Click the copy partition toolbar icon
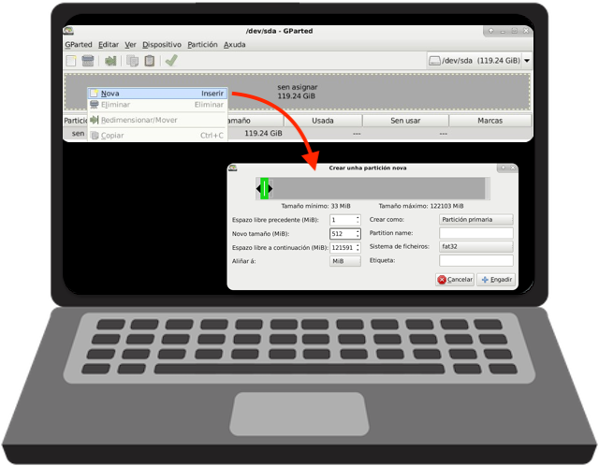The height and width of the screenshot is (466, 599). pyautogui.click(x=132, y=61)
